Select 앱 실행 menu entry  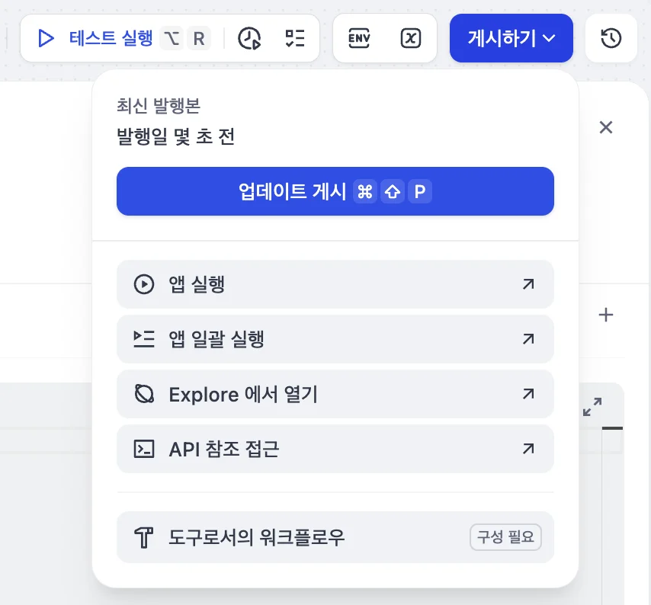[335, 284]
